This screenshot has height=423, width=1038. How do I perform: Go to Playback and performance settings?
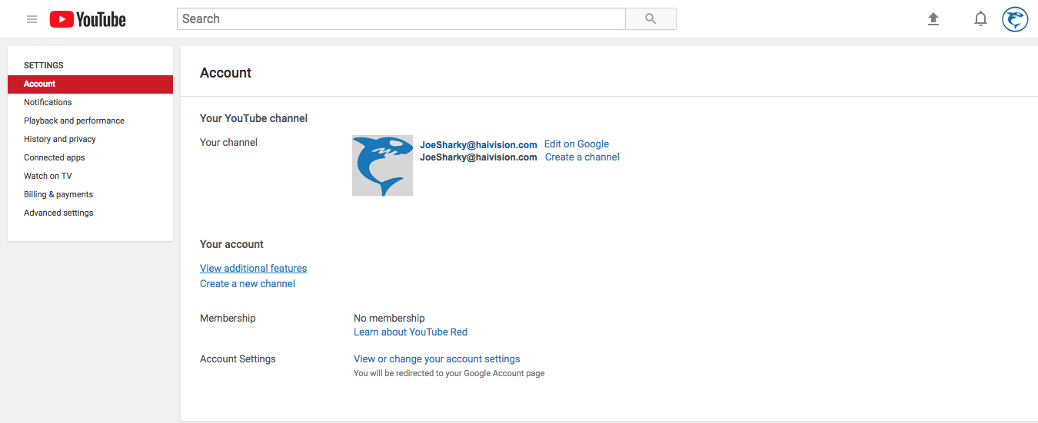coord(74,121)
